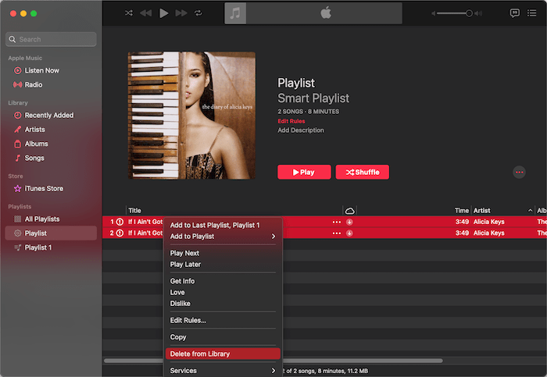
Task: Toggle repeat mode in the toolbar
Action: pyautogui.click(x=198, y=13)
